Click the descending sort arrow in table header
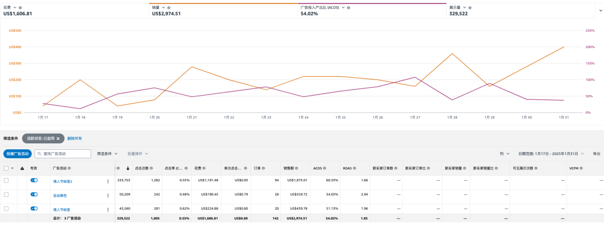The width and height of the screenshot is (604, 226). point(128,168)
